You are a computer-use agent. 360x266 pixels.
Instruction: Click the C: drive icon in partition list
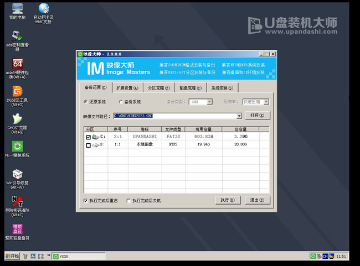[x=95, y=137]
